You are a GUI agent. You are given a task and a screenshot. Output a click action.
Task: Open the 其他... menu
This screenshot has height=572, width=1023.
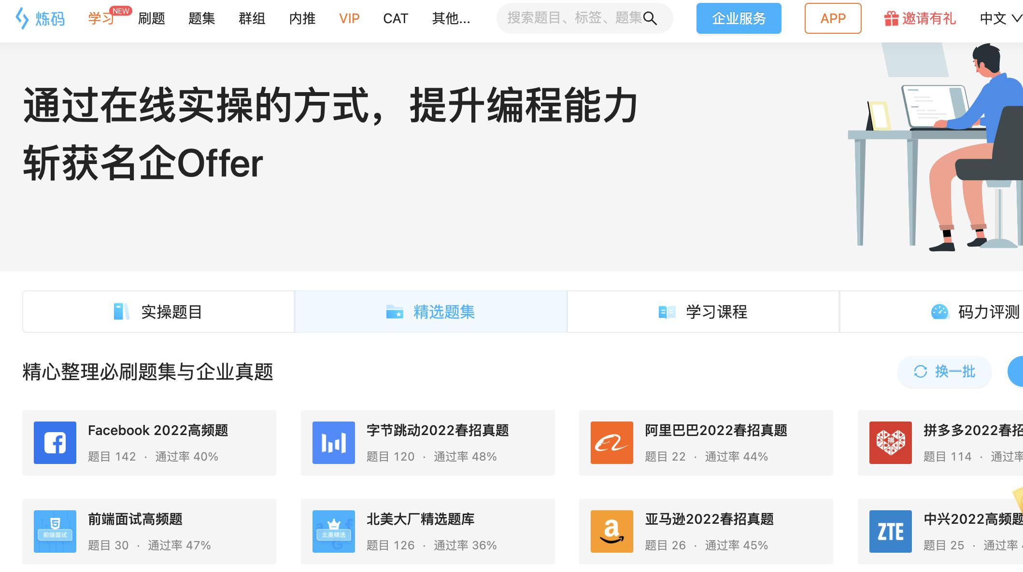point(450,19)
